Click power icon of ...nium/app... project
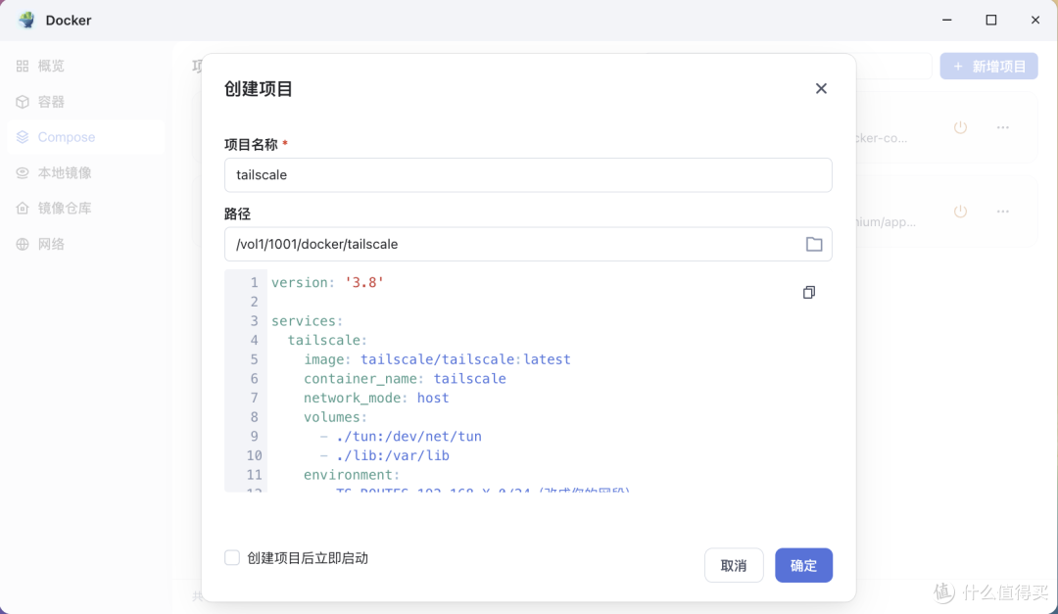 960,212
